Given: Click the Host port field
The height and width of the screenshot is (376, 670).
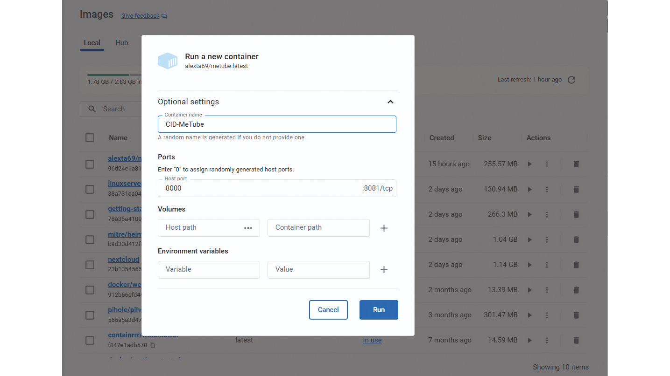Looking at the screenshot, I should click(277, 188).
